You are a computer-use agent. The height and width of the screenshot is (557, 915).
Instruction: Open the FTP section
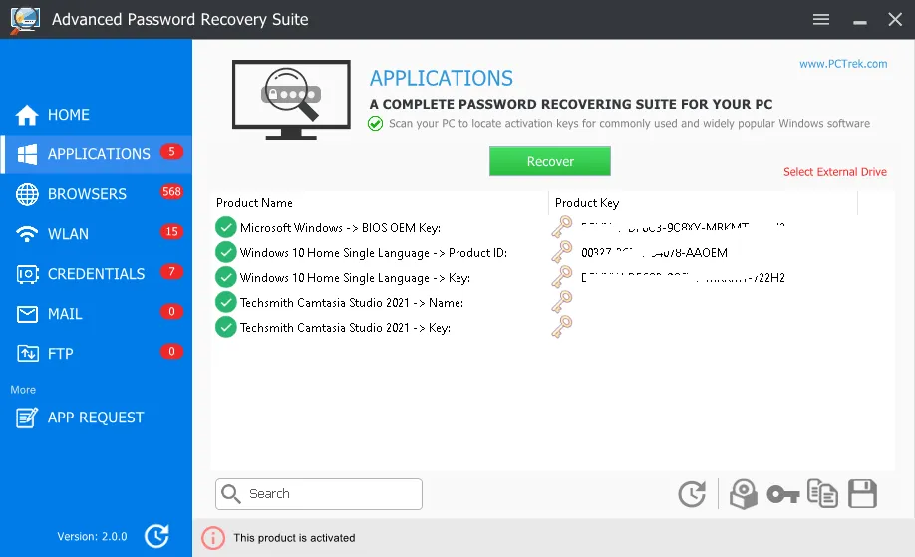[x=60, y=354]
